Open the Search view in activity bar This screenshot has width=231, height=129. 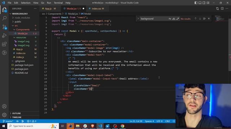coord(4,18)
